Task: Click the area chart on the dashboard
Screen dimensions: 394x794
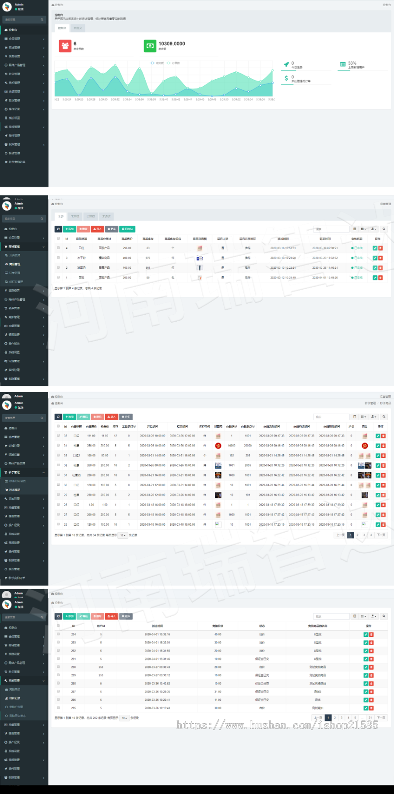Action: 164,79
